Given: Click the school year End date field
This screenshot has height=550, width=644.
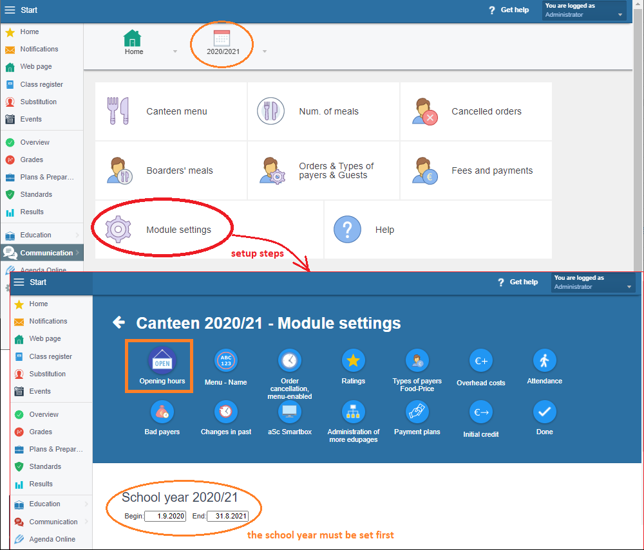Looking at the screenshot, I should (x=227, y=516).
